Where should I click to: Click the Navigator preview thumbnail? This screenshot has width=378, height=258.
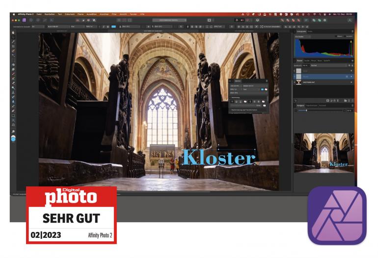324,153
